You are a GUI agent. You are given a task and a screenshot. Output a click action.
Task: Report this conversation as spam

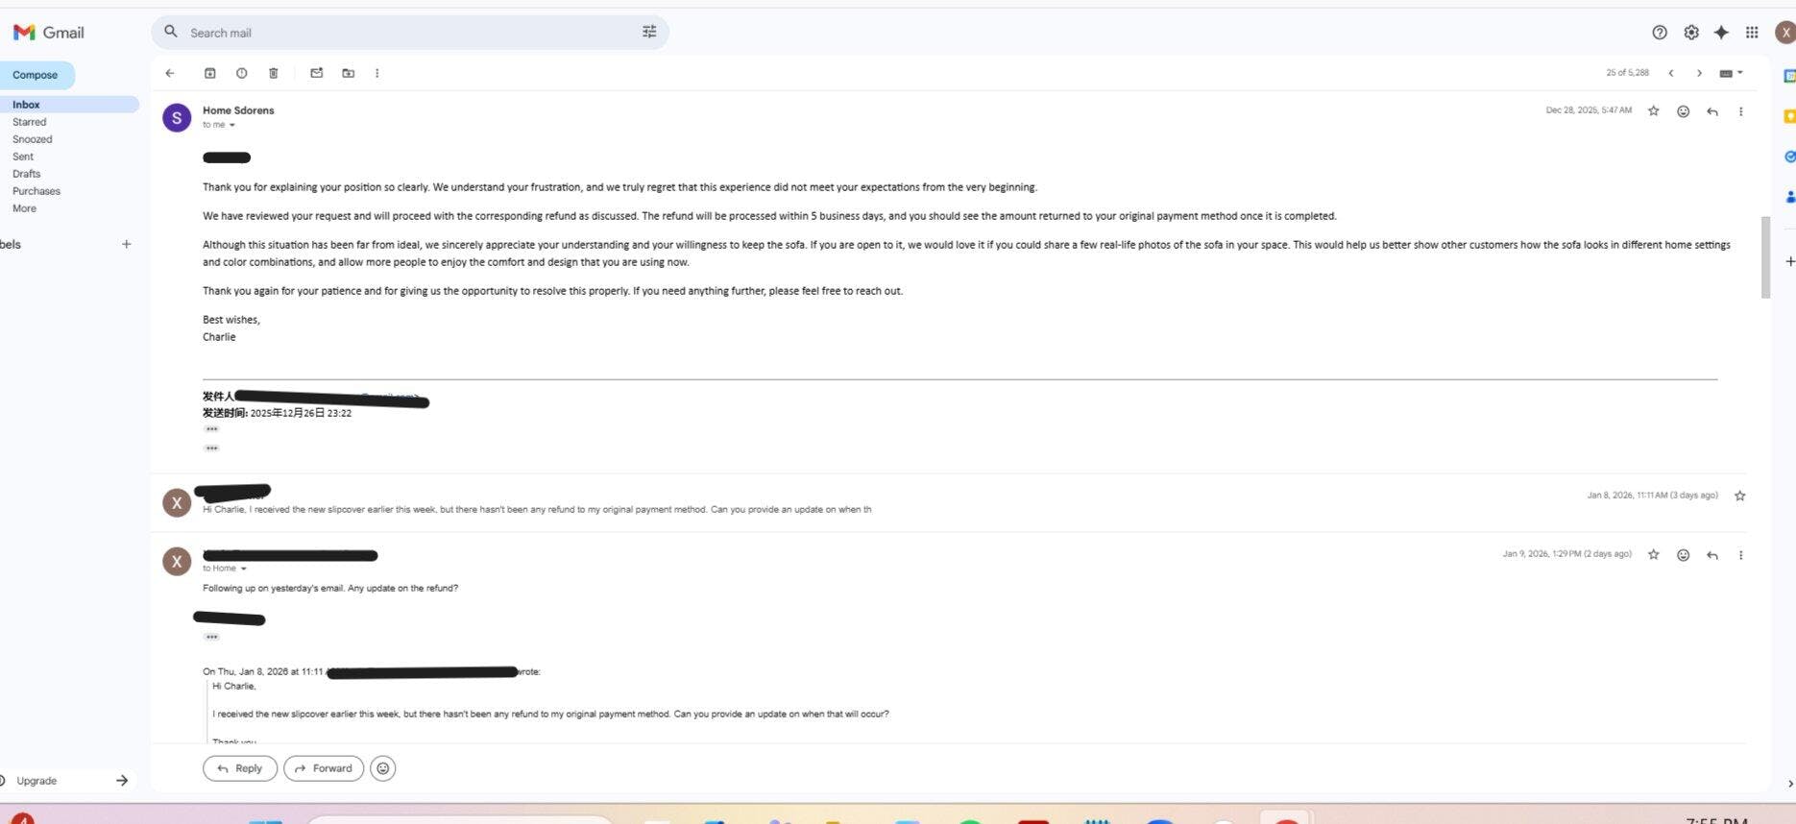click(x=242, y=73)
